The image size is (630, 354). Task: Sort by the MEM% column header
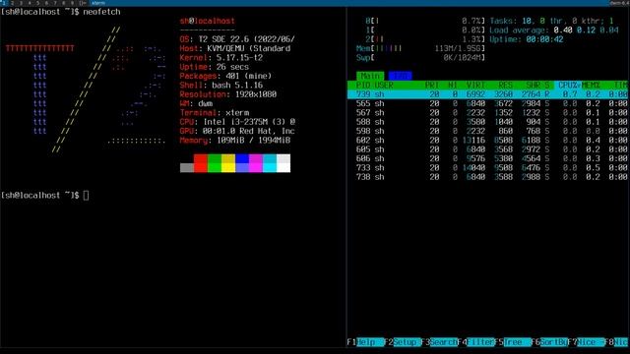point(591,86)
